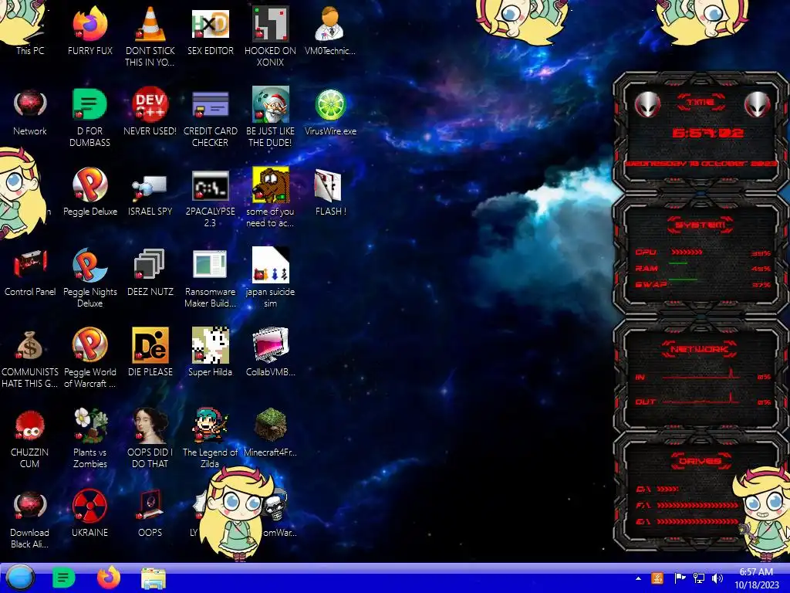Open the Network desktop icon

tap(30, 112)
